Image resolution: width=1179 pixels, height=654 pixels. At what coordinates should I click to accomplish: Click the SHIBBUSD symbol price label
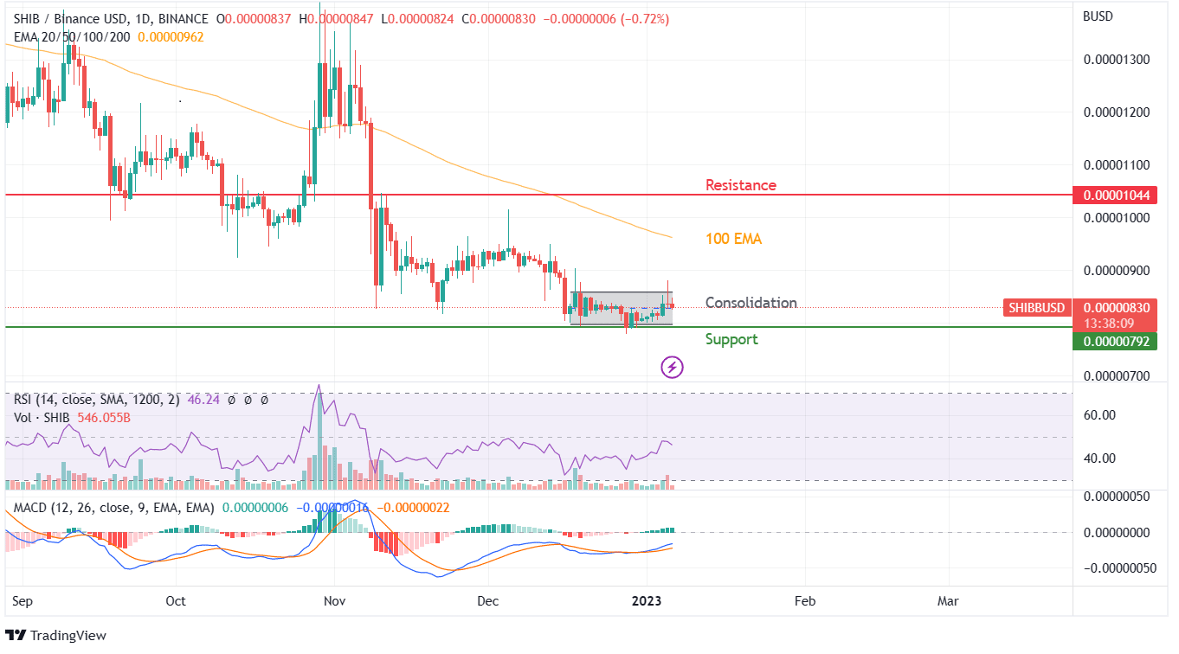pyautogui.click(x=1038, y=307)
